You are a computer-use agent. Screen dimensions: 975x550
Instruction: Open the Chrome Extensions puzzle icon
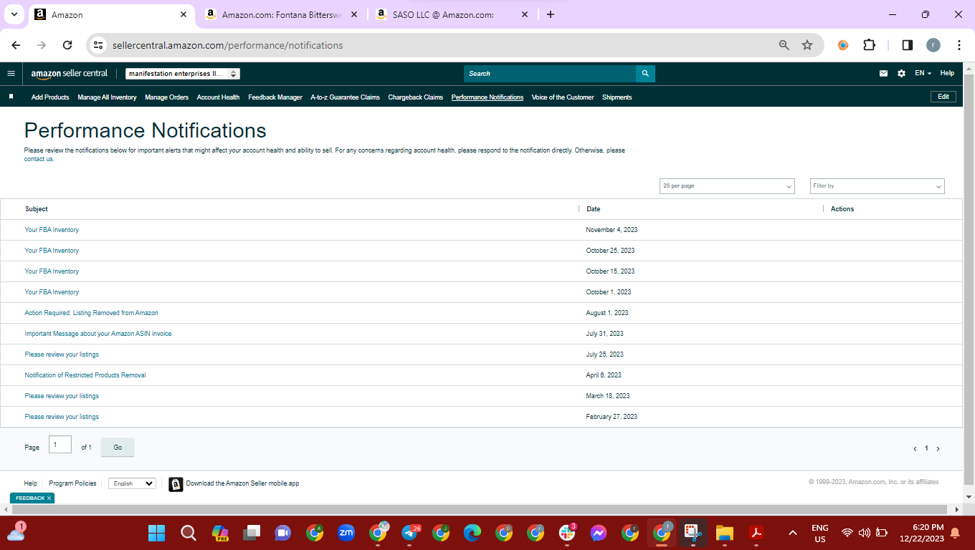click(869, 45)
